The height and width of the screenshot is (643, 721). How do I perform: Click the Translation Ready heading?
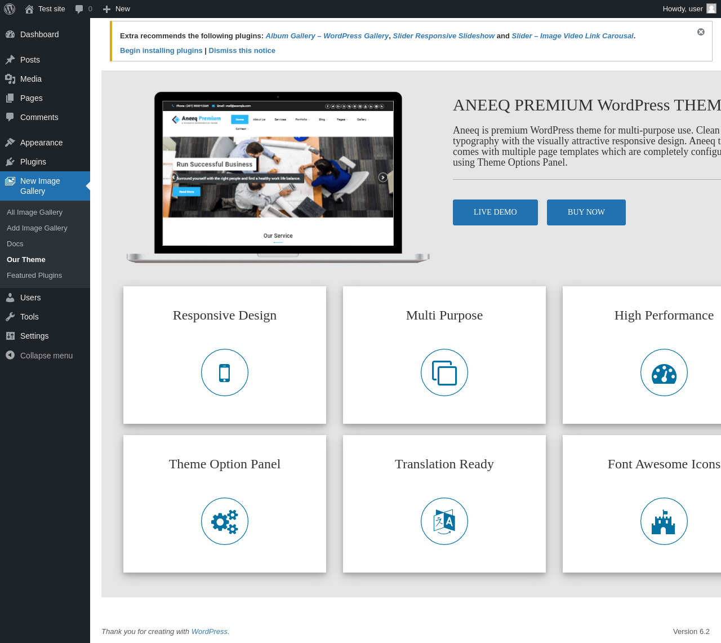click(444, 464)
